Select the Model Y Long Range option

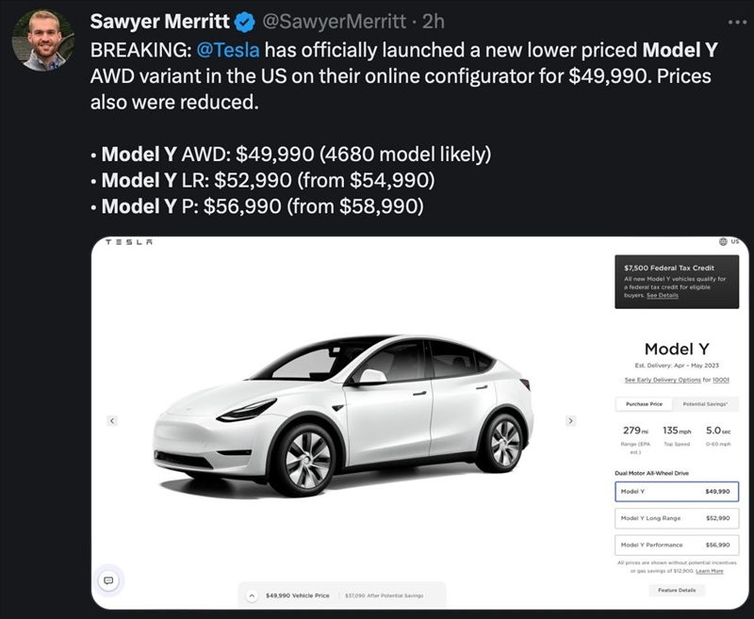(x=675, y=518)
